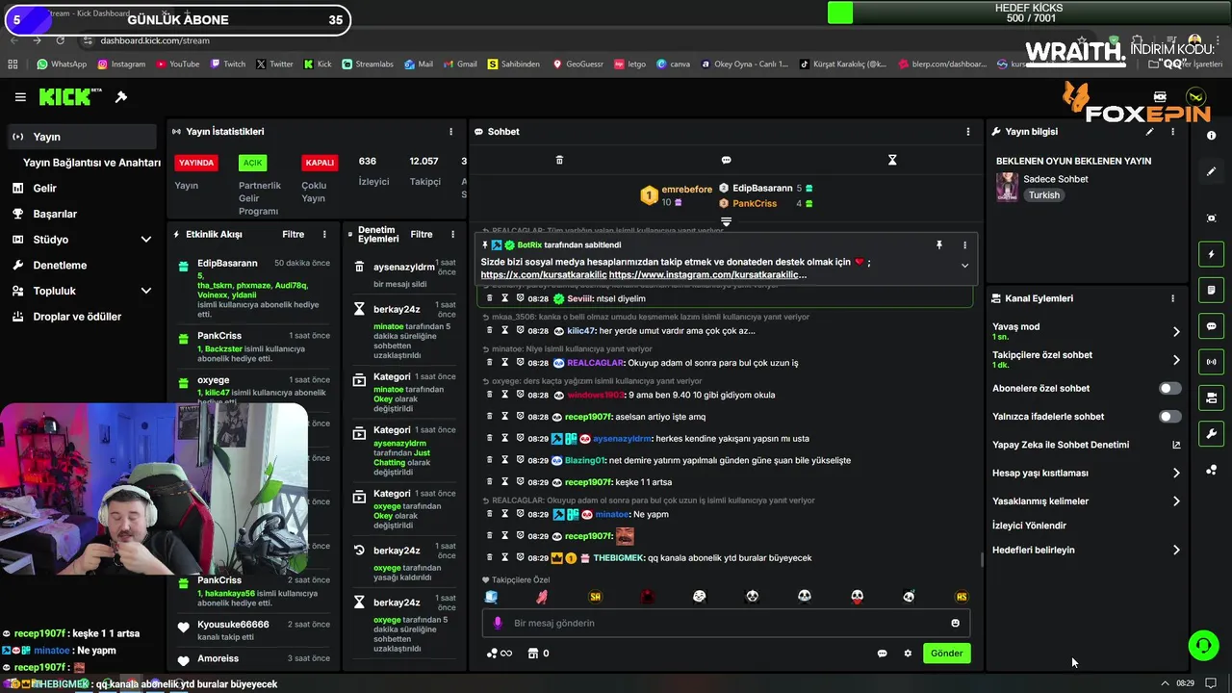Open the GeoGuessr bookmark
Screen dimensions: 1232x693
tap(577, 64)
